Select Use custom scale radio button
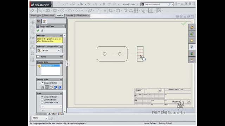225x126 pixels. tap(42, 103)
